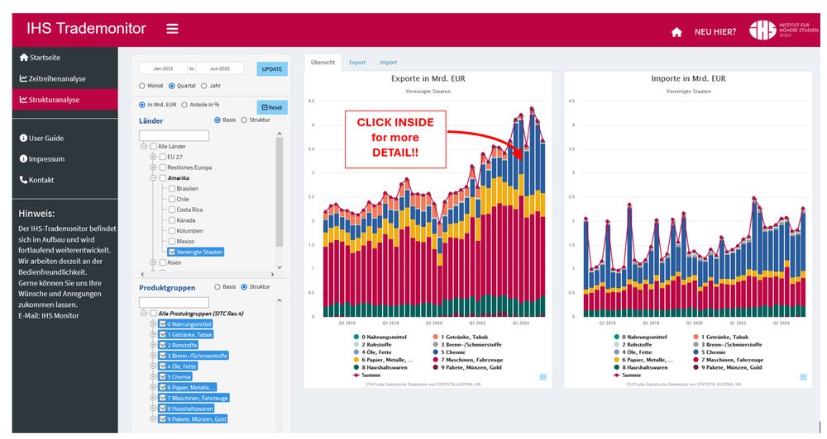The height and width of the screenshot is (439, 827).
Task: Check the Mexico checkbox
Action: pyautogui.click(x=172, y=241)
